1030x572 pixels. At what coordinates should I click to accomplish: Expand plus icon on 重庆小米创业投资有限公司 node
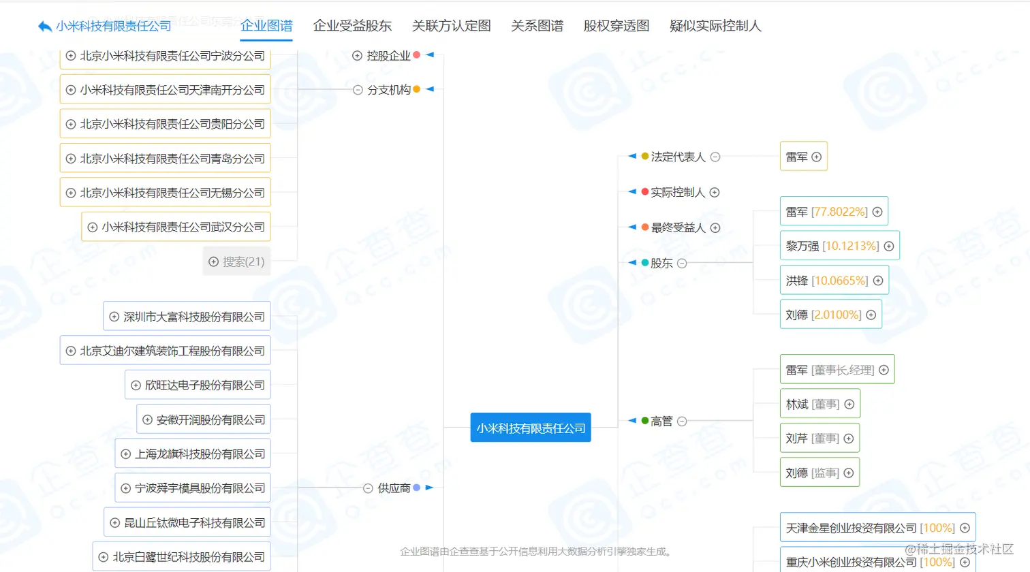pyautogui.click(x=965, y=562)
